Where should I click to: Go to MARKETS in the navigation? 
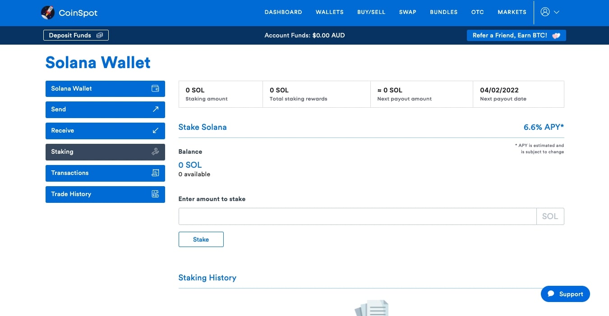pos(512,12)
